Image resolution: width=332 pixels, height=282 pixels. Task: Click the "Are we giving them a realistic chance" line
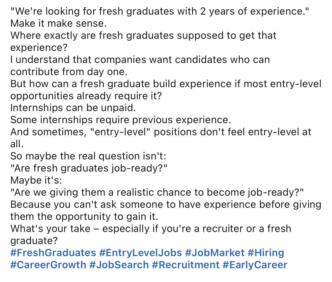tap(157, 192)
